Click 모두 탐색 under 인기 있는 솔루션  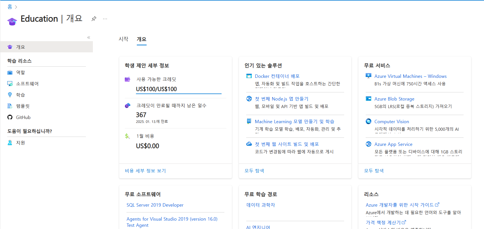pyautogui.click(x=254, y=170)
